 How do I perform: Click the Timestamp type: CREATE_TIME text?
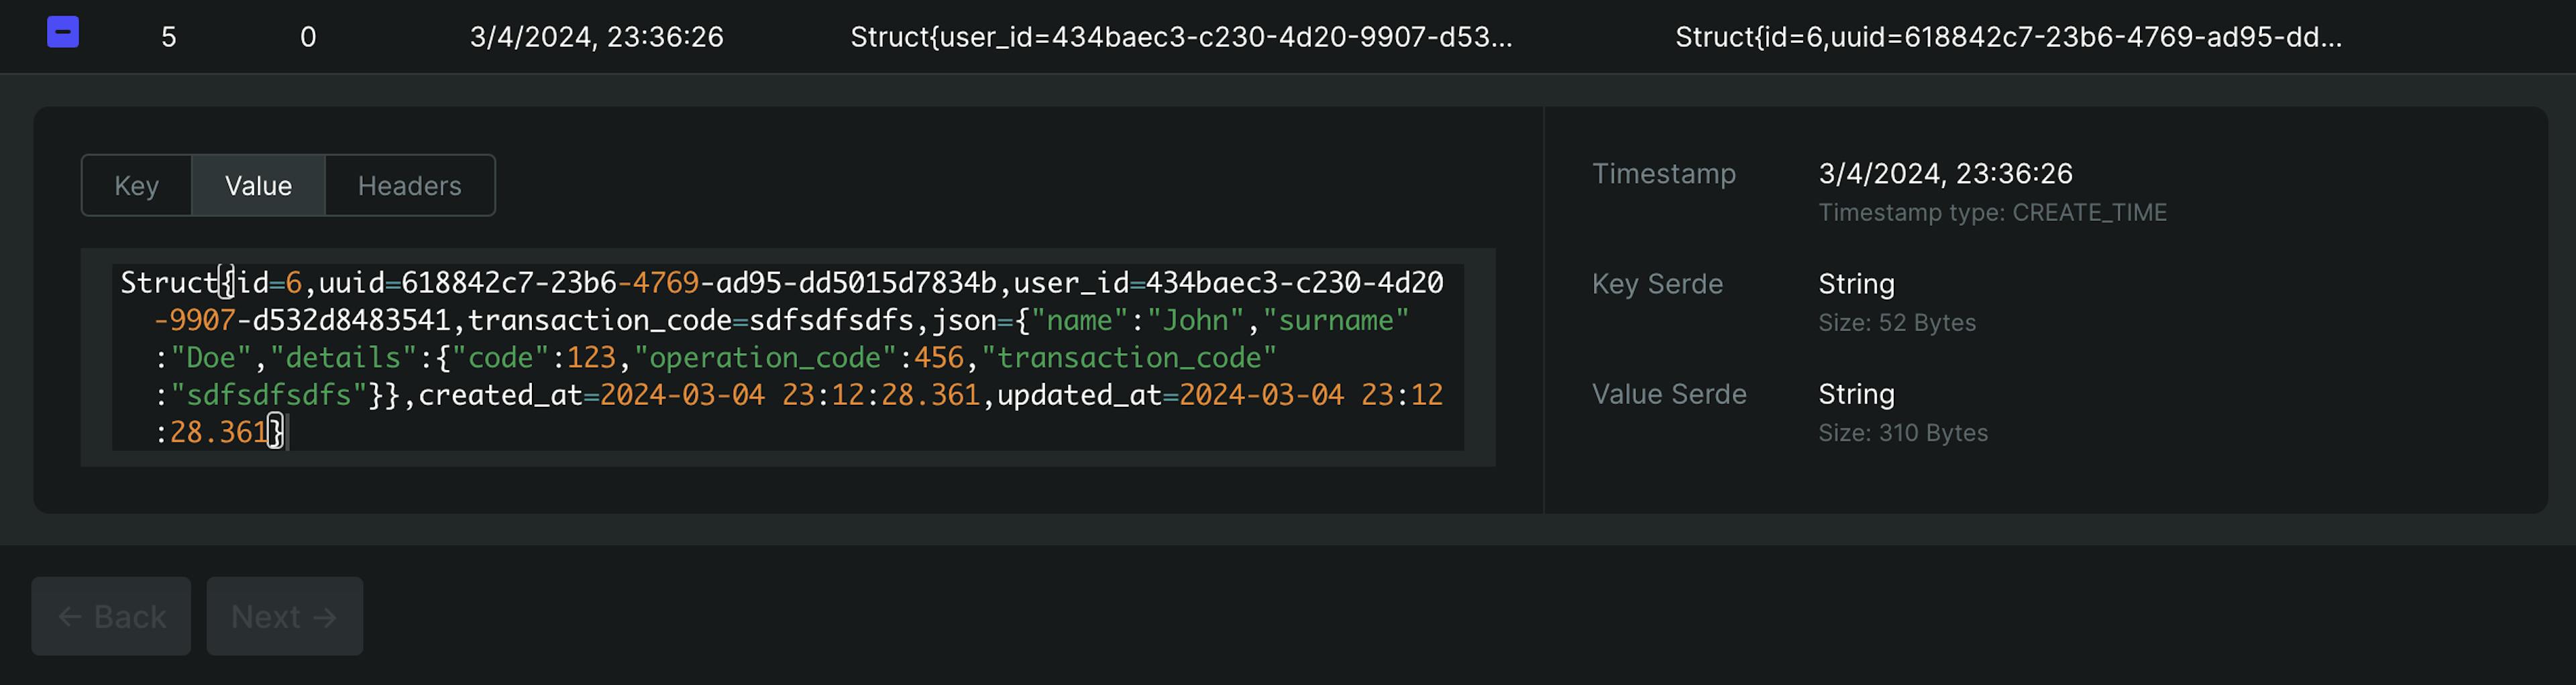1991,212
